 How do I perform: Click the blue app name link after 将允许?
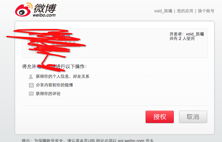[46, 66]
